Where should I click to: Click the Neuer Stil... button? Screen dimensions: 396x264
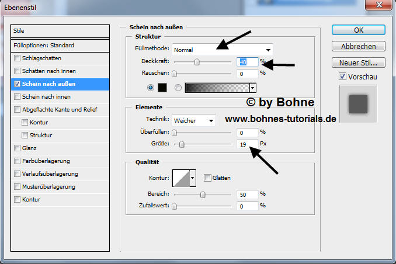click(358, 62)
